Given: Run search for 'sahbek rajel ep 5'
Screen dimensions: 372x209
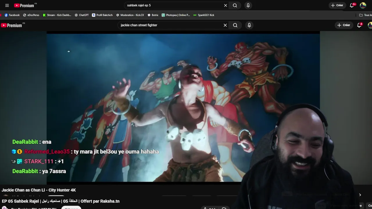Looking at the screenshot, I should 235,5.
